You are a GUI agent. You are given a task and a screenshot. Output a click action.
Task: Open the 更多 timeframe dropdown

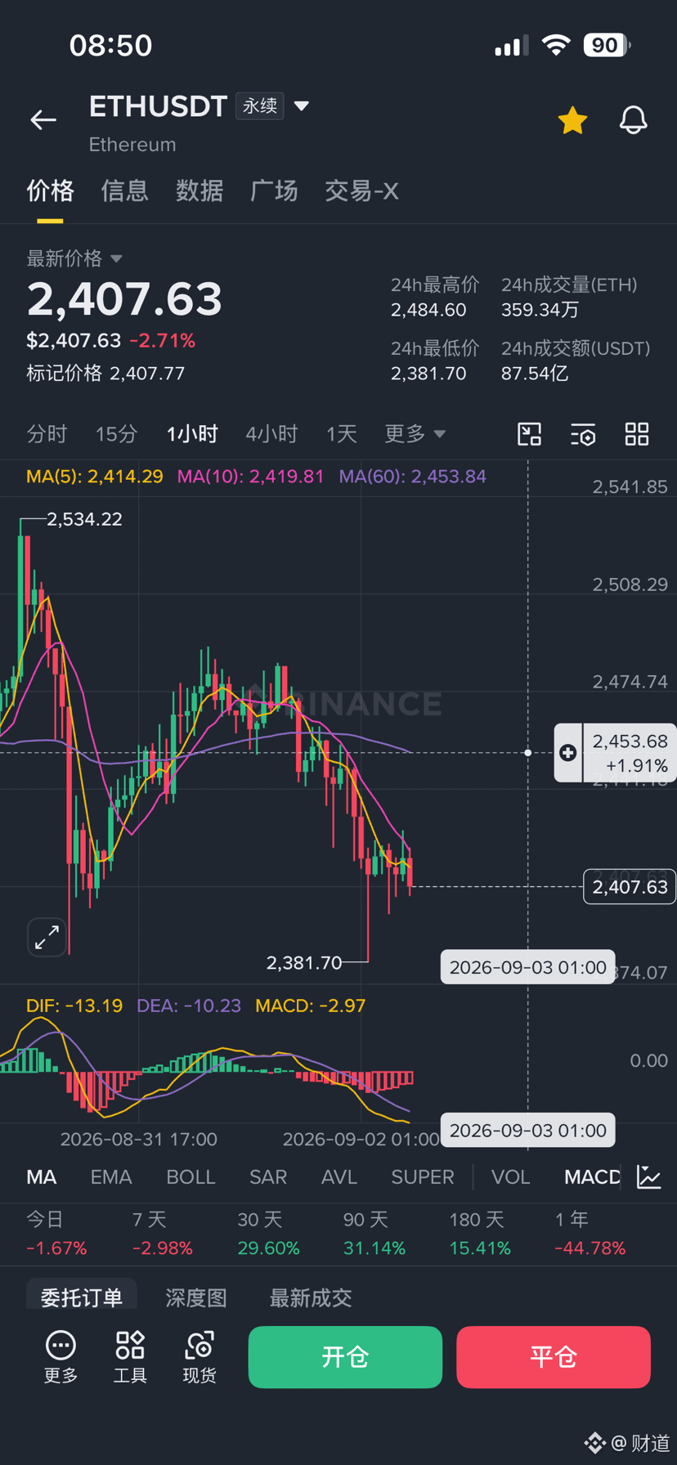[x=415, y=433]
